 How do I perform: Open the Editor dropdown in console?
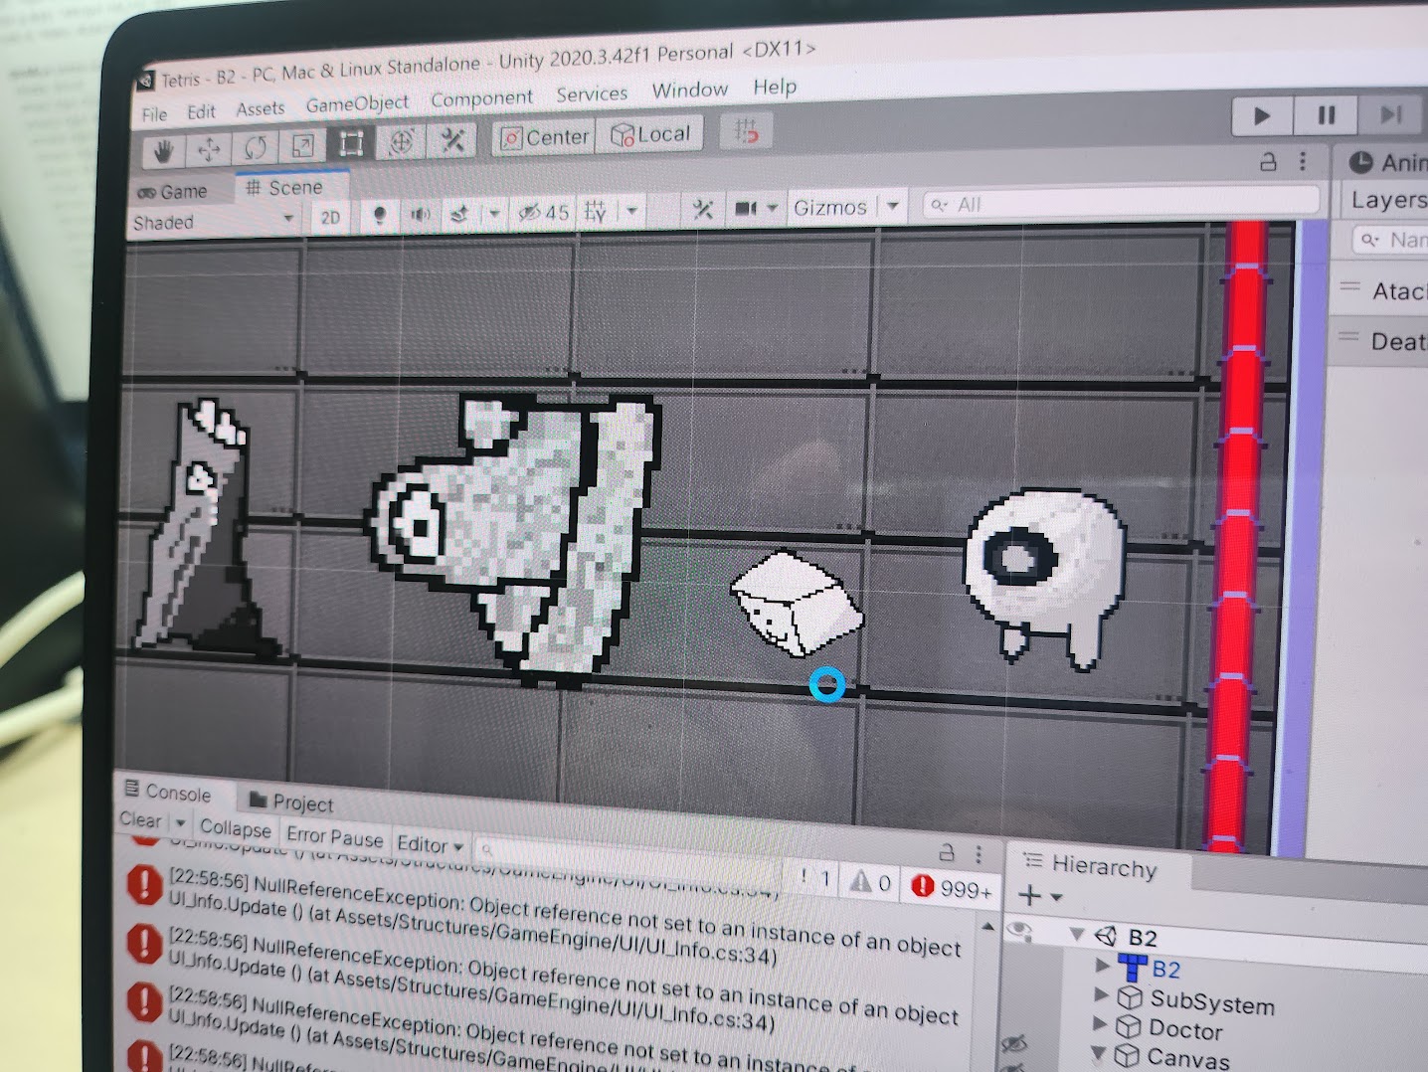click(x=430, y=844)
